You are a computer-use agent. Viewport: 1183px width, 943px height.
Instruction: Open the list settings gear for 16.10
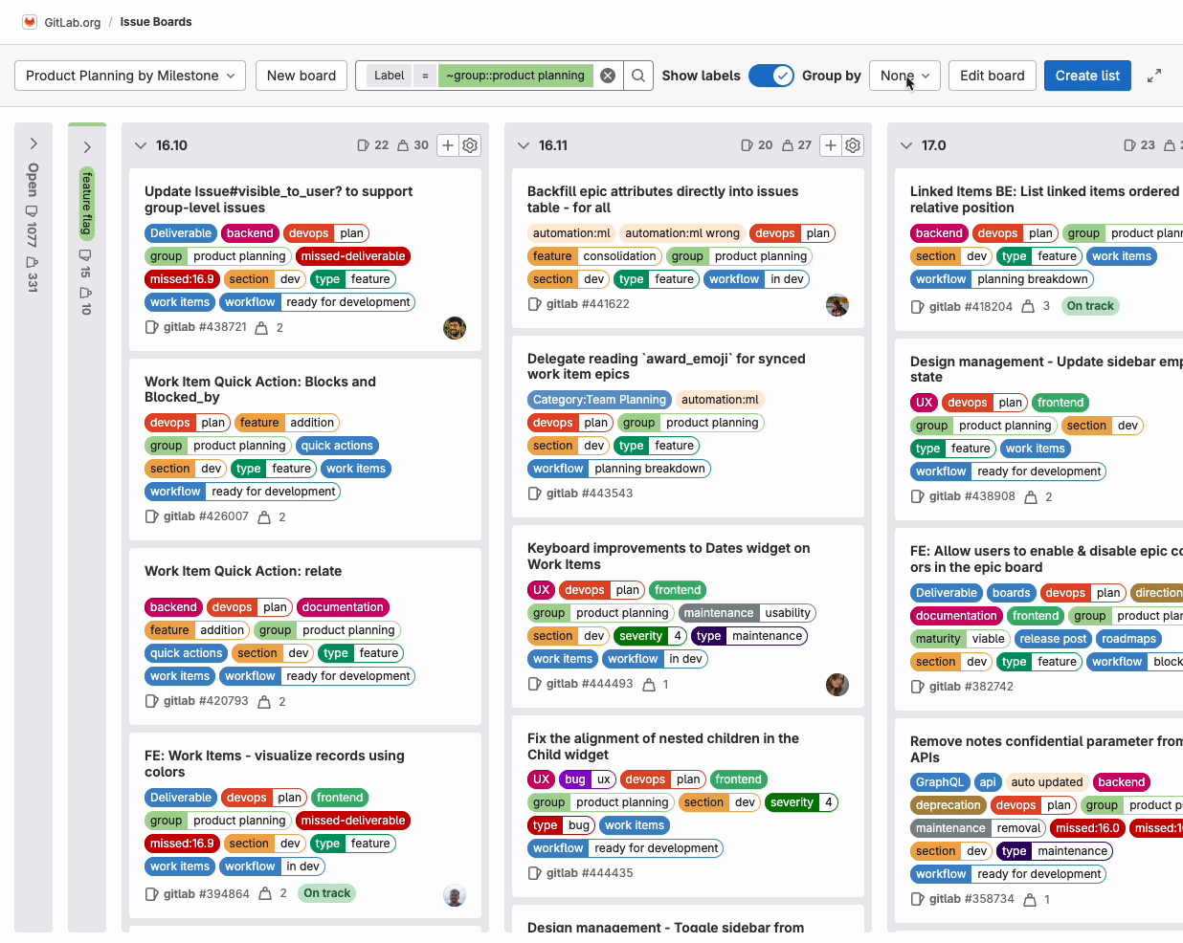pyautogui.click(x=470, y=145)
